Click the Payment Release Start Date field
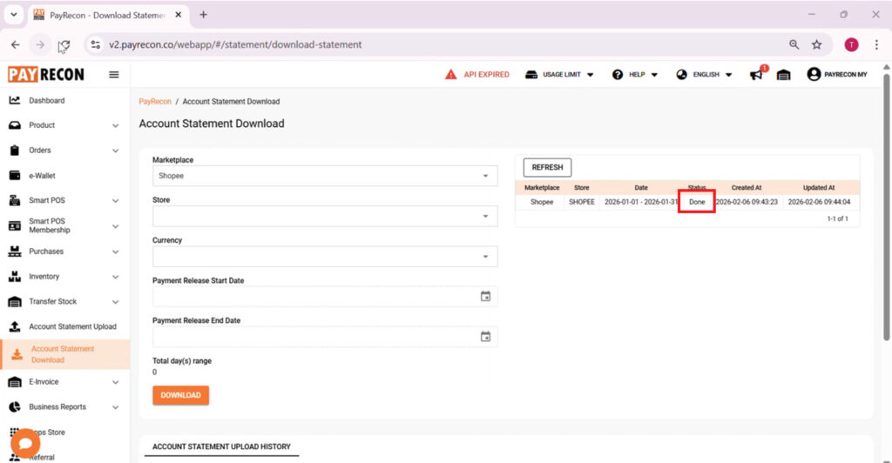 [325, 297]
